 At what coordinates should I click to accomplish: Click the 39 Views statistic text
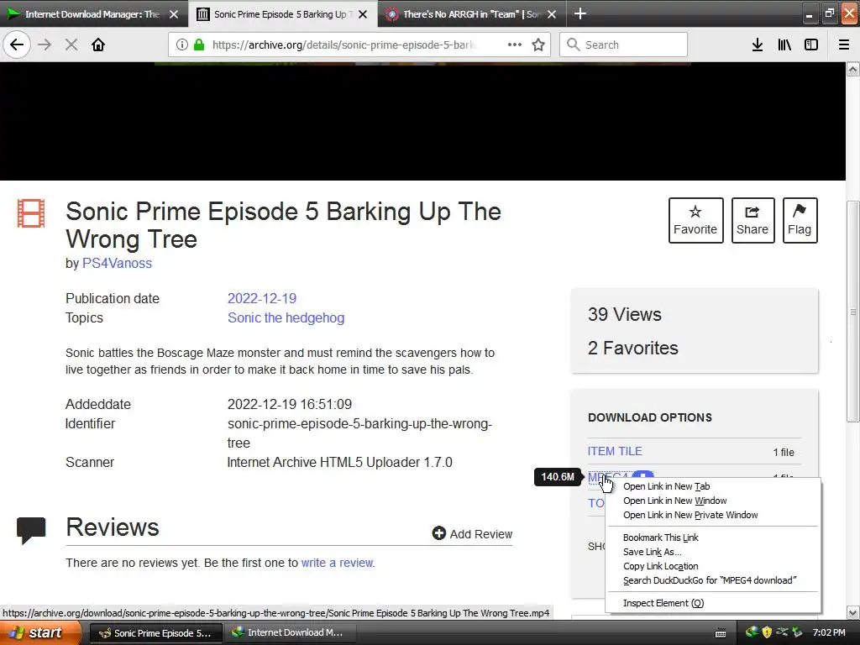click(x=625, y=314)
